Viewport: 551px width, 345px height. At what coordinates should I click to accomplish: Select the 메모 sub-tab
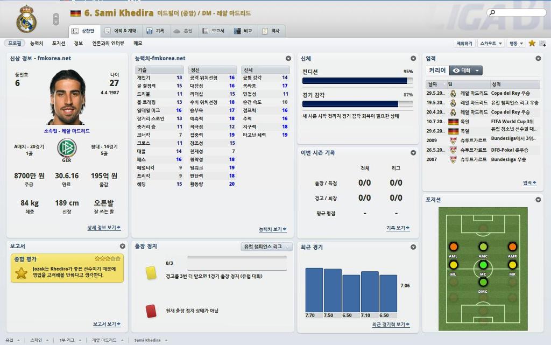138,43
